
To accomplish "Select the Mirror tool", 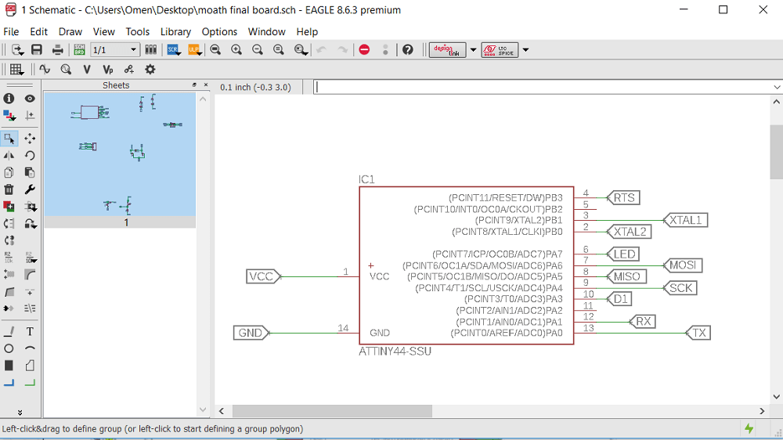I will coord(9,155).
